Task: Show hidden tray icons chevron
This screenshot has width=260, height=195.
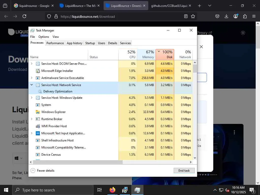Action: pyautogui.click(x=215, y=190)
